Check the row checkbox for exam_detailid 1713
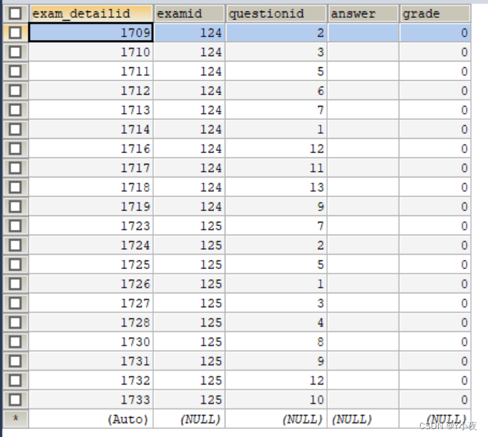This screenshot has height=437, width=488. tap(15, 110)
